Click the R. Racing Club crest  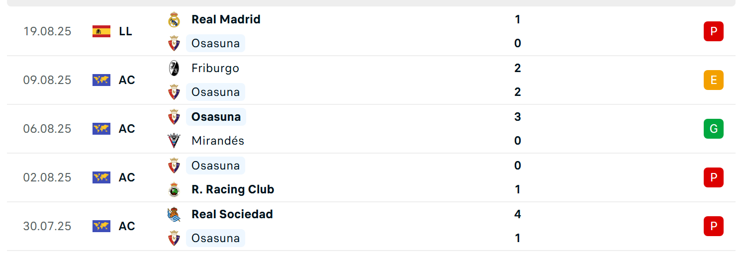(174, 189)
